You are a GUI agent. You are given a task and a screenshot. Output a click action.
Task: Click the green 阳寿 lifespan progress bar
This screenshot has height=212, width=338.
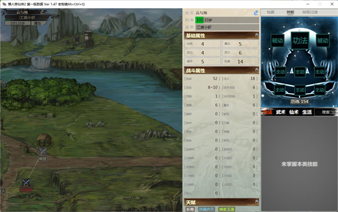pyautogui.click(x=227, y=20)
